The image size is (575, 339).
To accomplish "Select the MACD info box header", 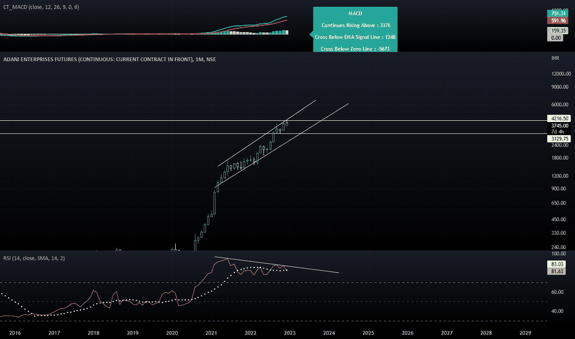I will point(355,13).
